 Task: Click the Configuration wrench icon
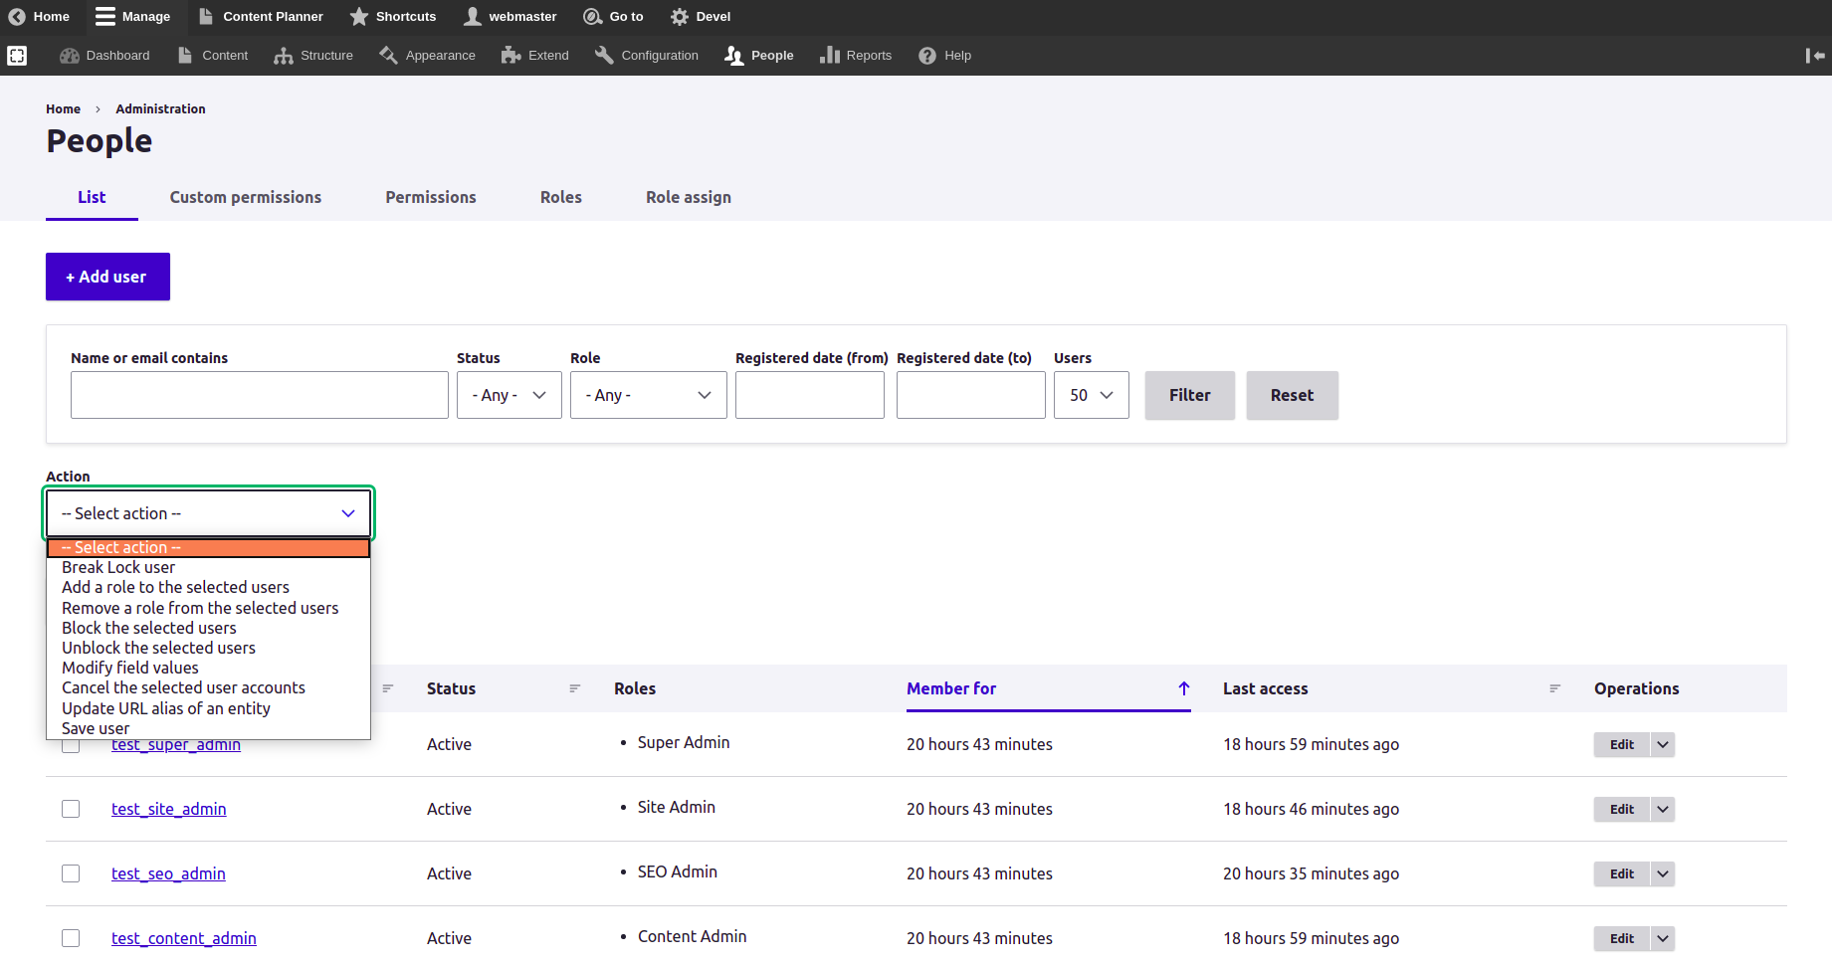603,56
